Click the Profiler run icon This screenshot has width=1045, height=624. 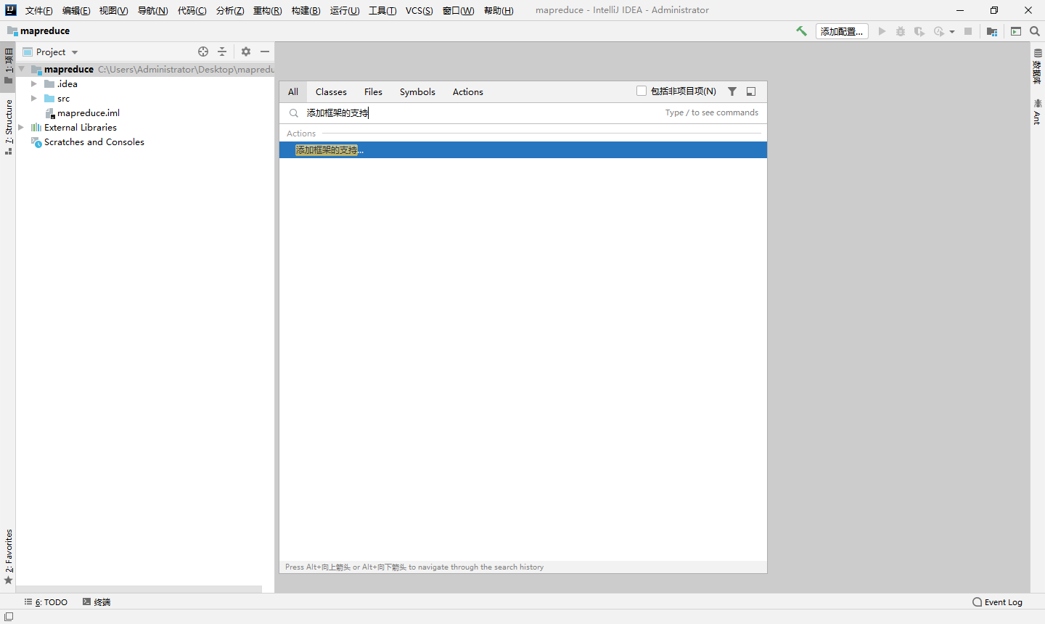tap(939, 31)
